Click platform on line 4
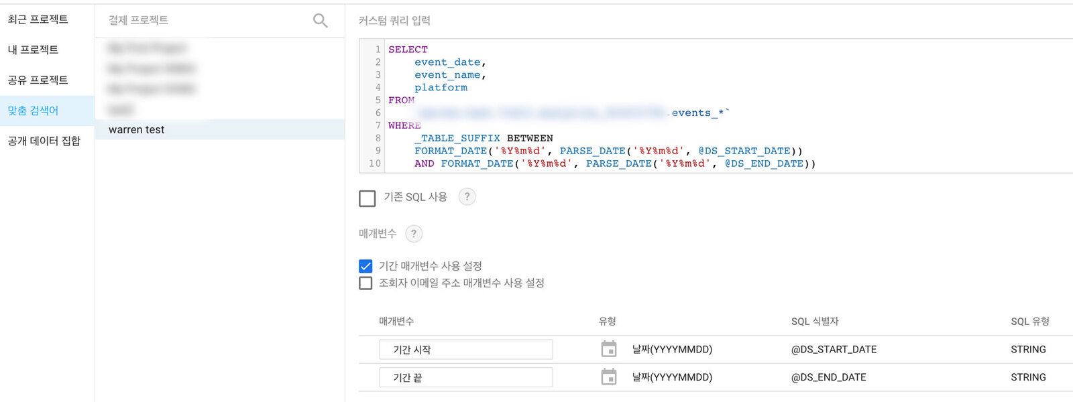1073x402 pixels. pos(441,88)
